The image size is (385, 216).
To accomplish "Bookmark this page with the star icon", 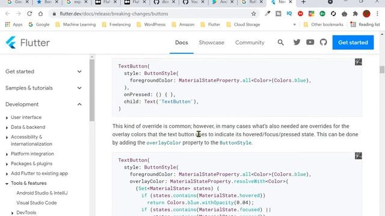I will click(x=254, y=14).
